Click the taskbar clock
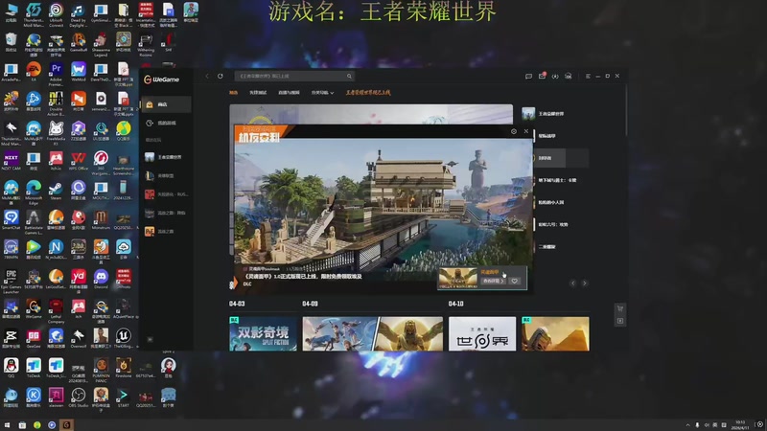This screenshot has height=431, width=767. point(740,424)
